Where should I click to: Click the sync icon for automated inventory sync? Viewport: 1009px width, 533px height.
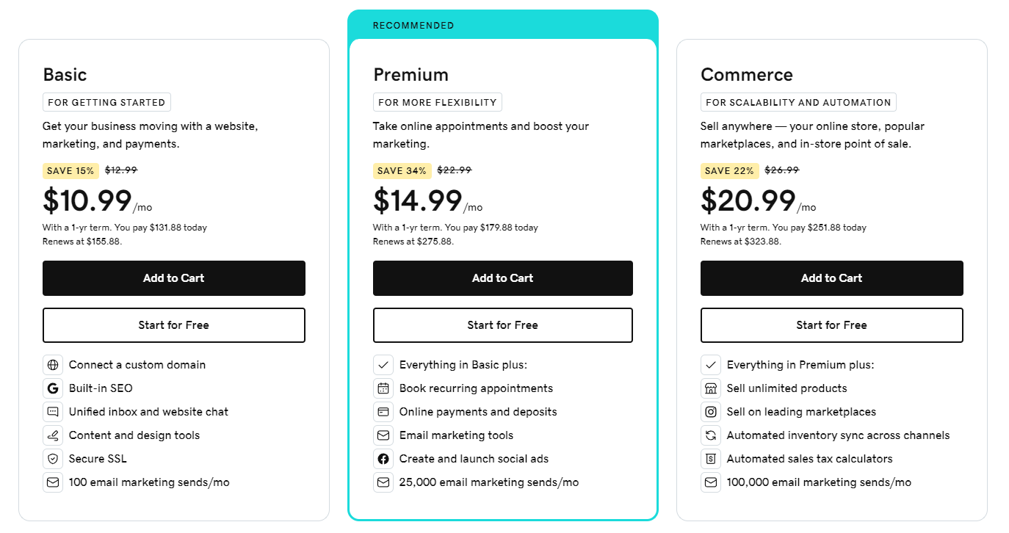tap(710, 435)
